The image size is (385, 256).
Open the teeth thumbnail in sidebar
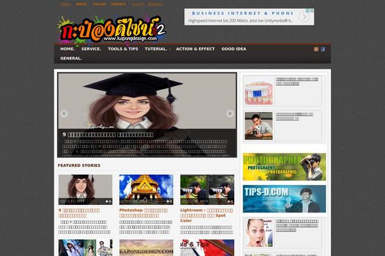[x=259, y=91]
